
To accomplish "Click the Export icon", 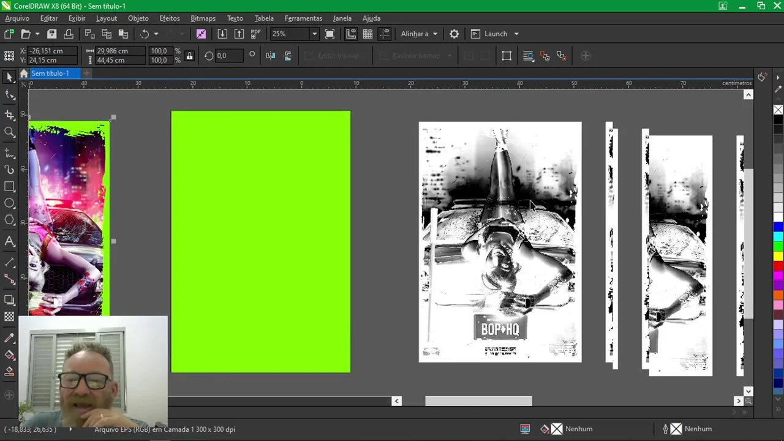I will (239, 34).
